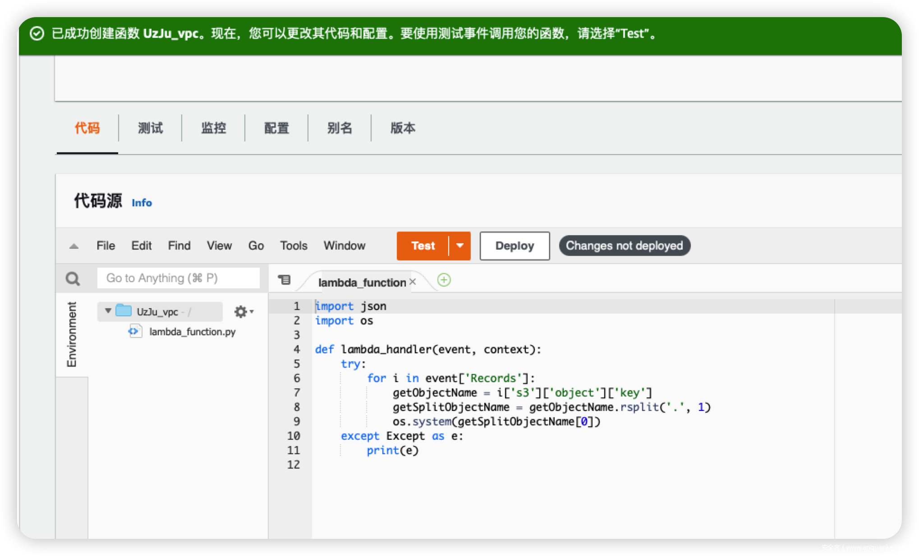This screenshot has height=556, width=919.
Task: Open the Test button dropdown arrow
Action: (x=460, y=246)
